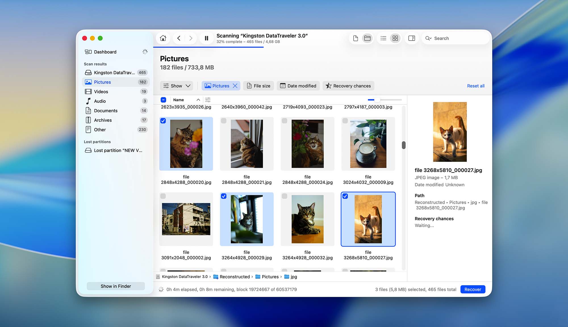Click the Recover button
This screenshot has width=568, height=327.
(473, 289)
